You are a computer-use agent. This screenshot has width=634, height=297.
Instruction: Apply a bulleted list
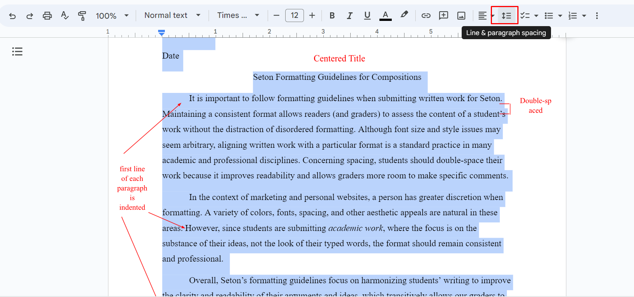[549, 16]
